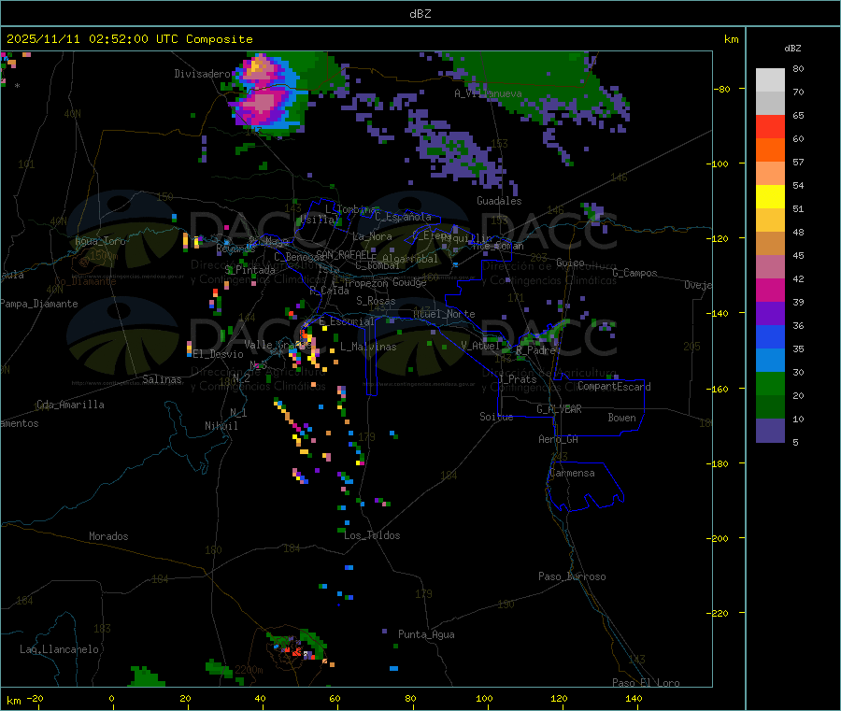Select the slate purple 5–10 dBZ swatch

coord(770,431)
